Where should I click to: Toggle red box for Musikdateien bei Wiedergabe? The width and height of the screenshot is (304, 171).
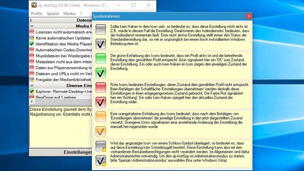[x=32, y=56]
